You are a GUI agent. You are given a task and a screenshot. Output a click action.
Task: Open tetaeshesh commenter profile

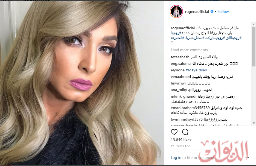coord(180,57)
